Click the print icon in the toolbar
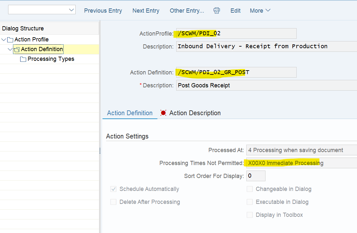 pyautogui.click(x=216, y=11)
